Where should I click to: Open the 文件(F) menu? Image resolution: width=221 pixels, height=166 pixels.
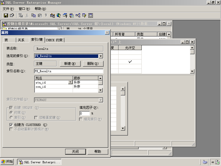click(x=8, y=9)
